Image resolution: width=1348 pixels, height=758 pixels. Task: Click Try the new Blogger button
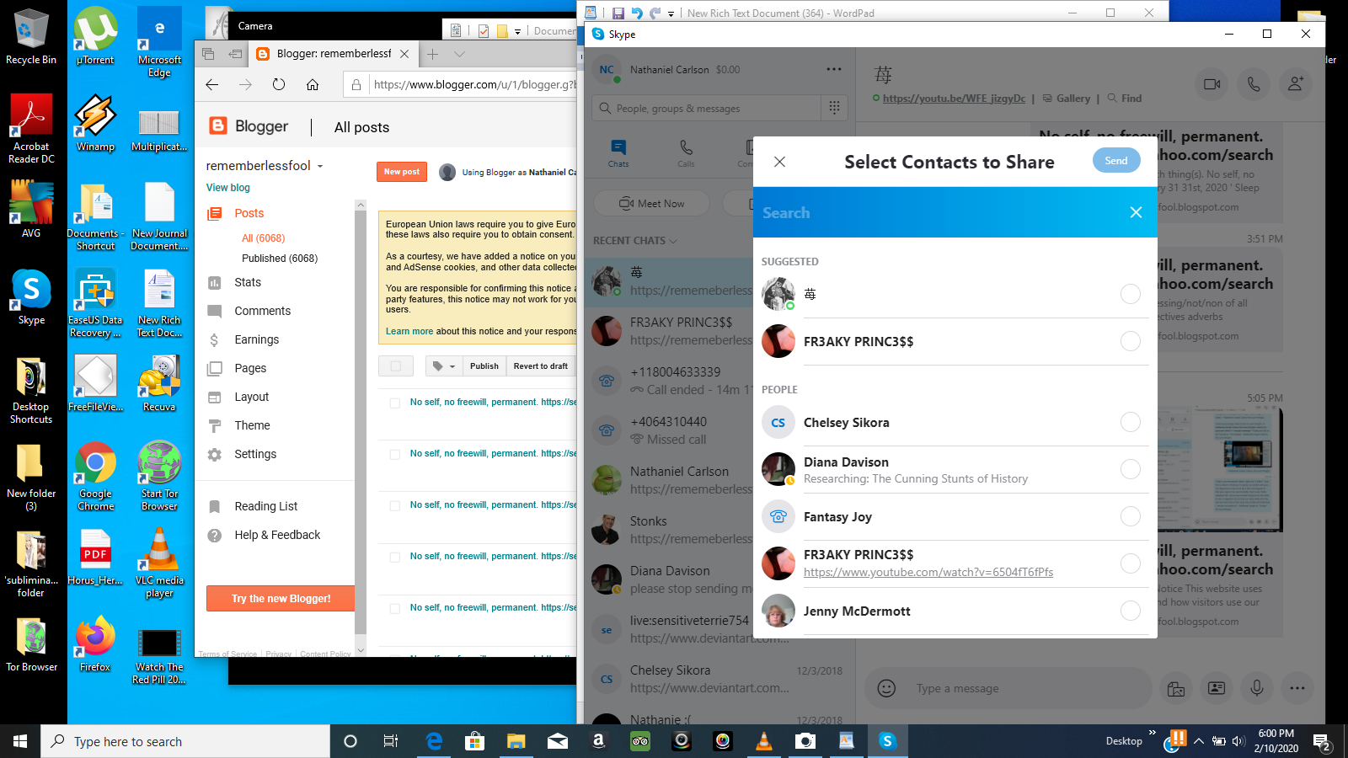tap(281, 598)
